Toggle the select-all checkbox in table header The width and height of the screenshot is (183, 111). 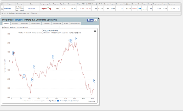tap(2, 4)
